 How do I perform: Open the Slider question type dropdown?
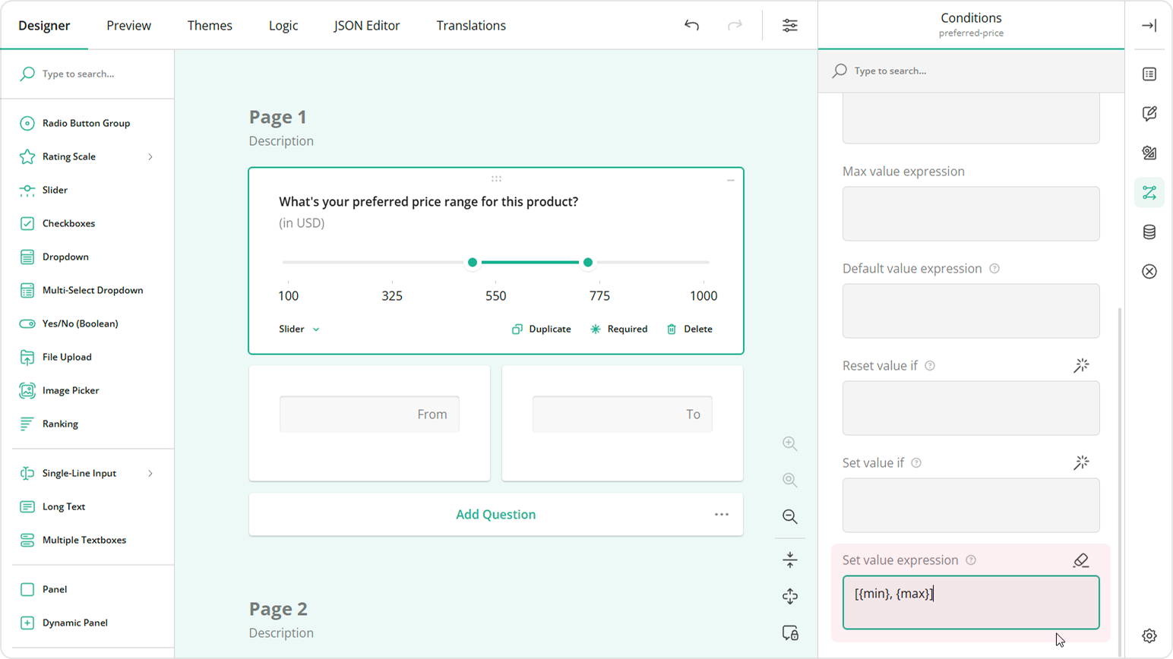click(x=298, y=329)
